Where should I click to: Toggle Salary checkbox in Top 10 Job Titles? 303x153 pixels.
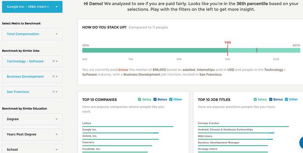pos(255,100)
